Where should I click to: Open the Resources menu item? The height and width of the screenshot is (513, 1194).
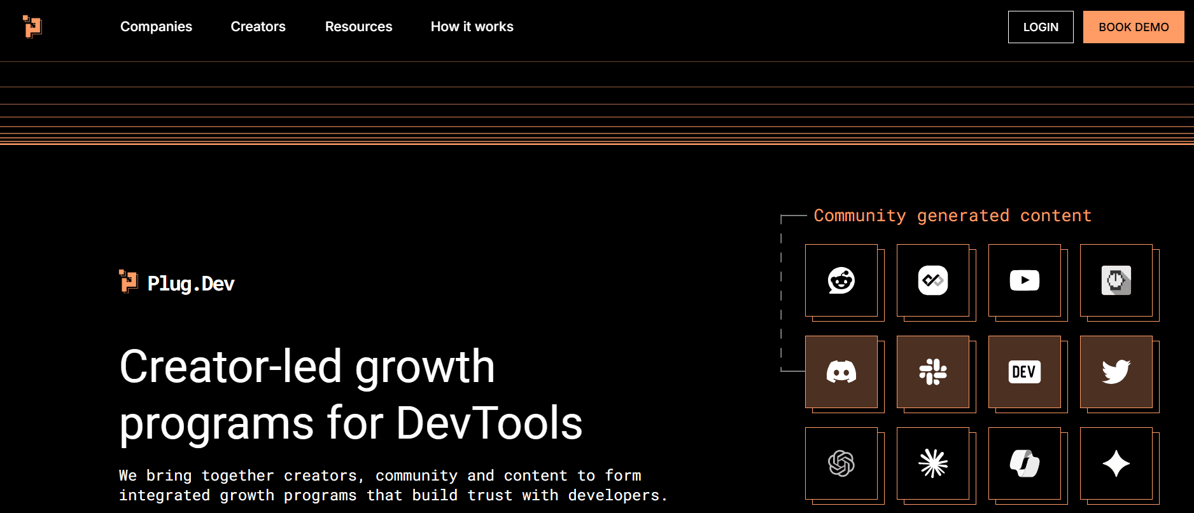358,27
